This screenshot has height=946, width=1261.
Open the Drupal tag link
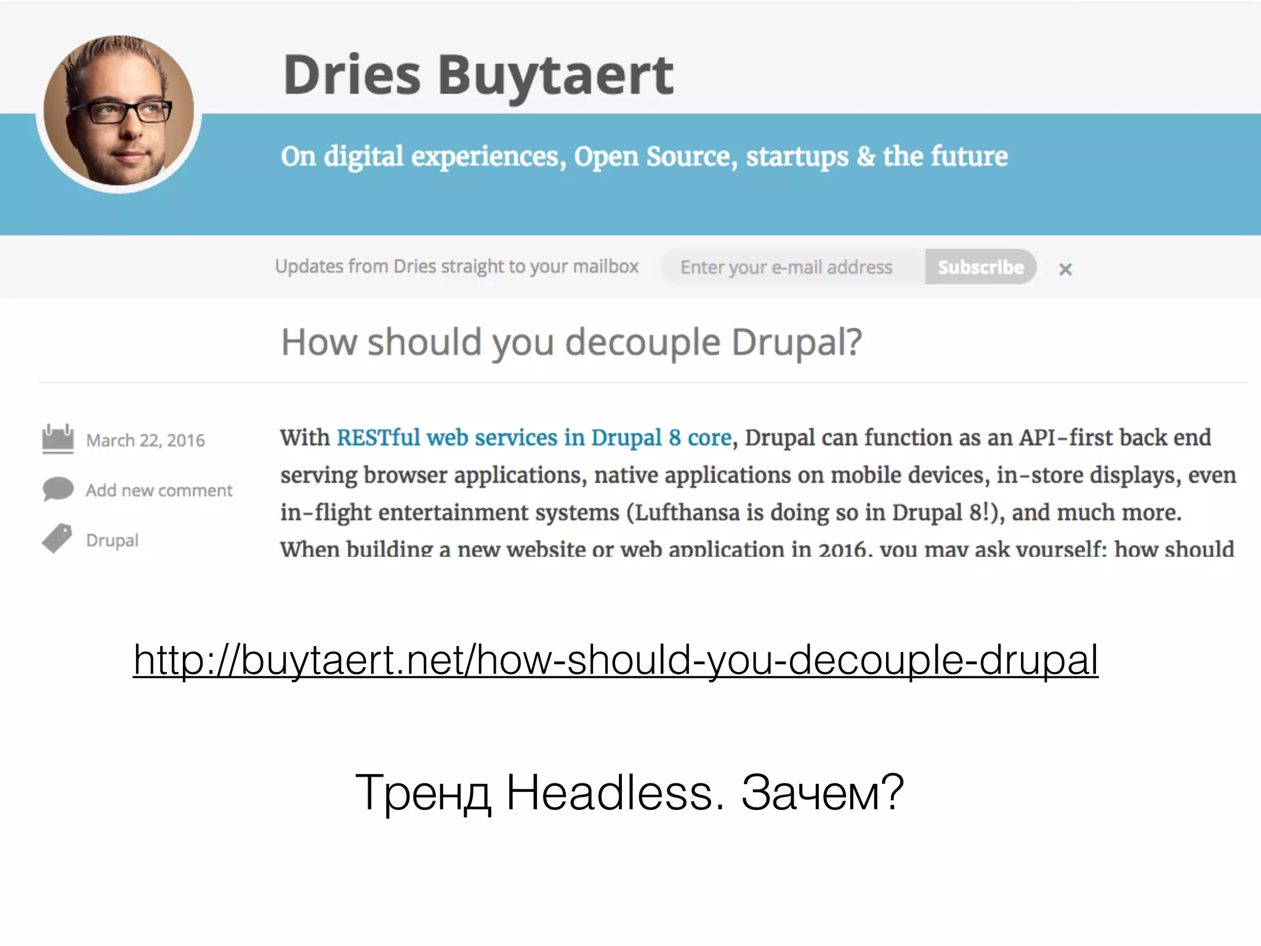(112, 540)
